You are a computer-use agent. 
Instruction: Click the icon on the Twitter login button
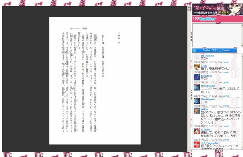(x=195, y=51)
